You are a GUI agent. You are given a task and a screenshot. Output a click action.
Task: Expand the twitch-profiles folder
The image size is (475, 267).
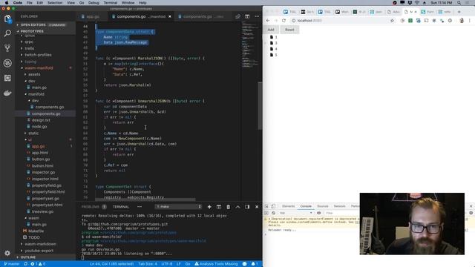[38, 55]
